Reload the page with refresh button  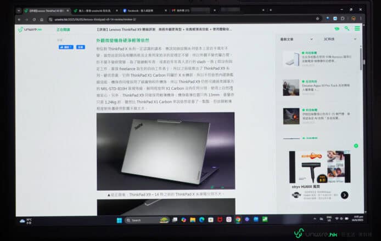point(34,19)
